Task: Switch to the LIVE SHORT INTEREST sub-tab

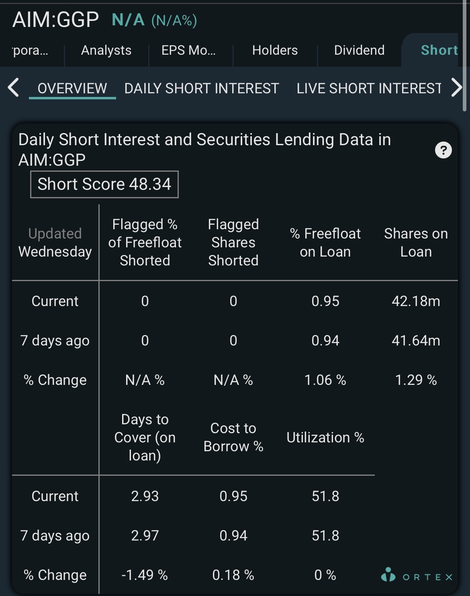Action: pos(369,88)
